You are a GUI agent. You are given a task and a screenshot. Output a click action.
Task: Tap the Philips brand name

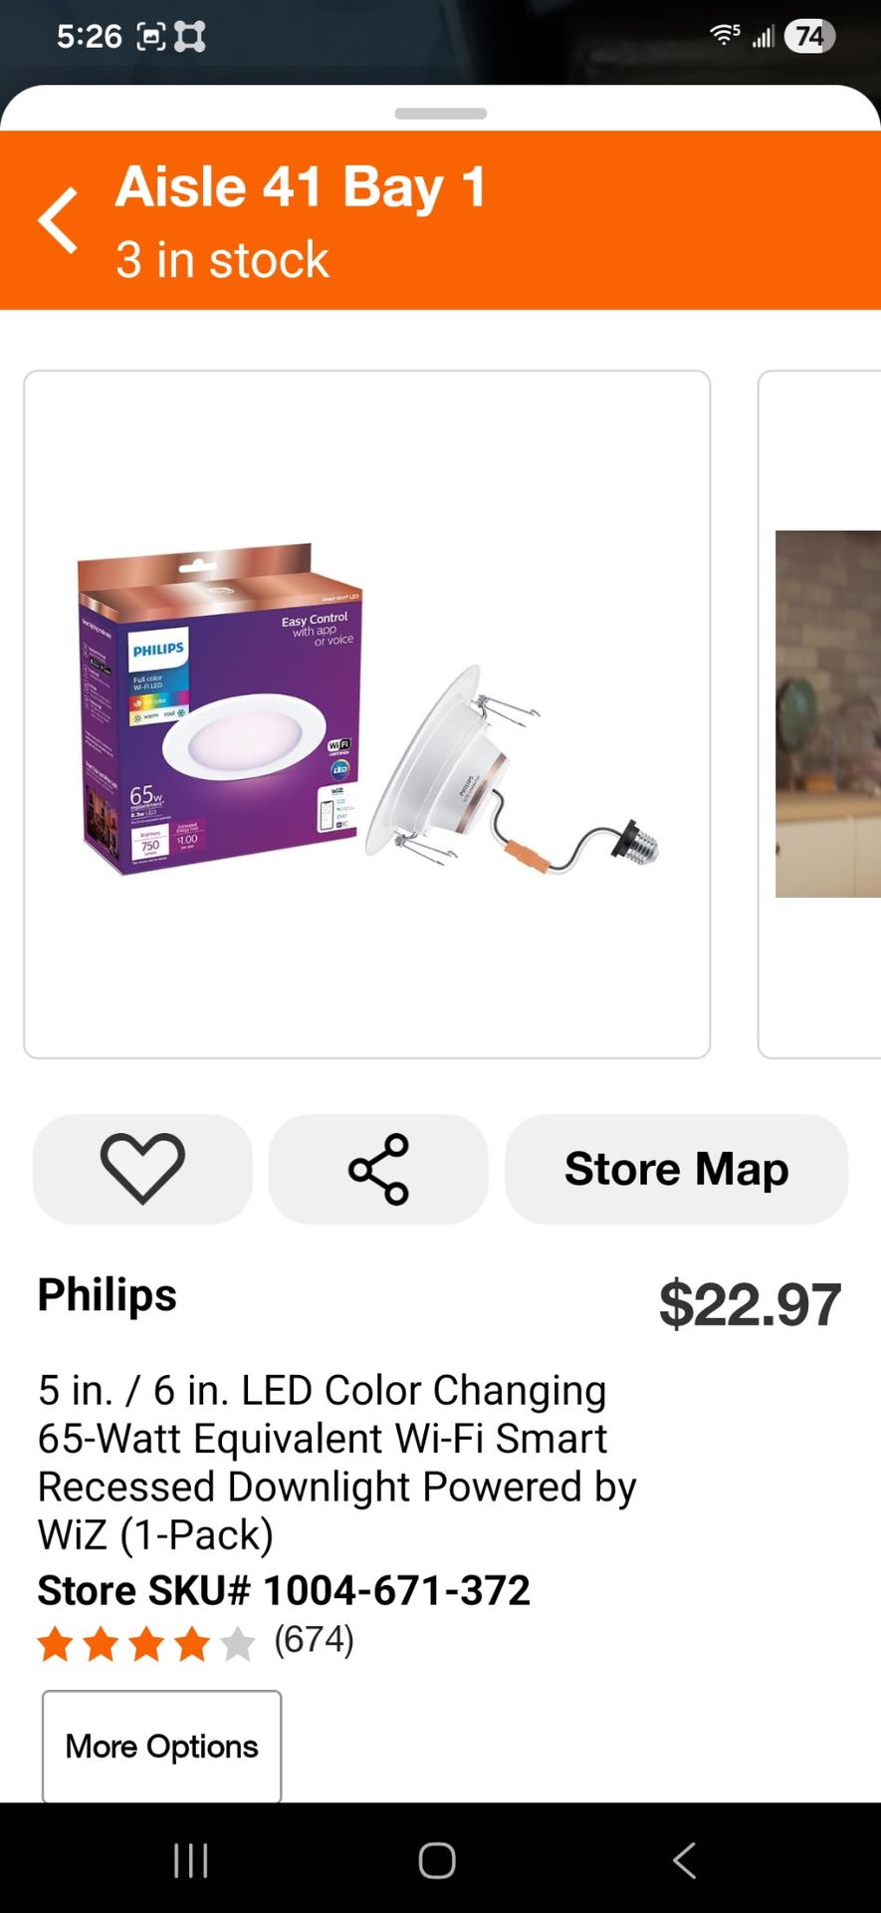point(108,1294)
